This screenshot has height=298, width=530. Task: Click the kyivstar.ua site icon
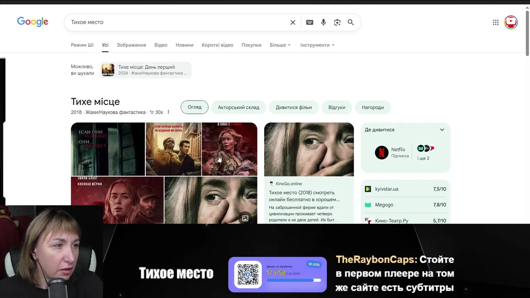(368, 189)
